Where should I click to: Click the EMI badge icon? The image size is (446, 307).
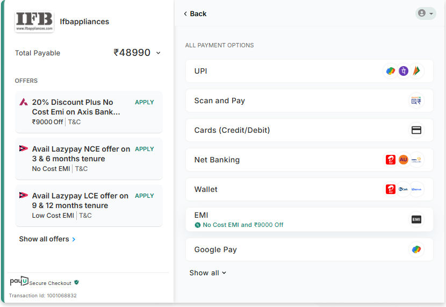(x=416, y=219)
